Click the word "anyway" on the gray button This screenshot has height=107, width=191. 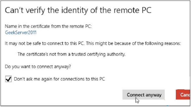click(x=153, y=95)
